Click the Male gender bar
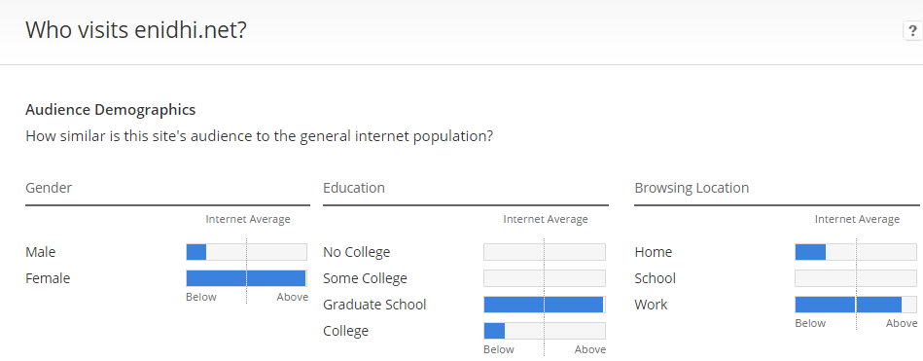 247,252
